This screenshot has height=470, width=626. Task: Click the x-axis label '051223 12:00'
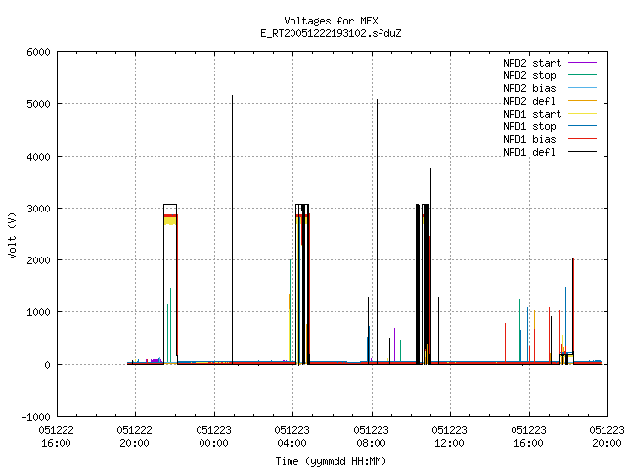click(450, 437)
